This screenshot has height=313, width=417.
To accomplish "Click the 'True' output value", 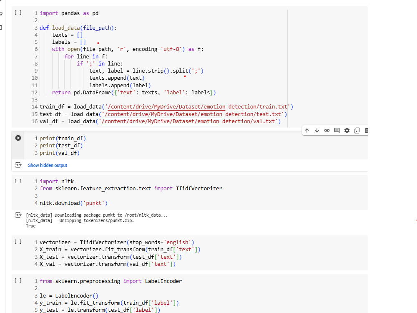I will (x=30, y=226).
